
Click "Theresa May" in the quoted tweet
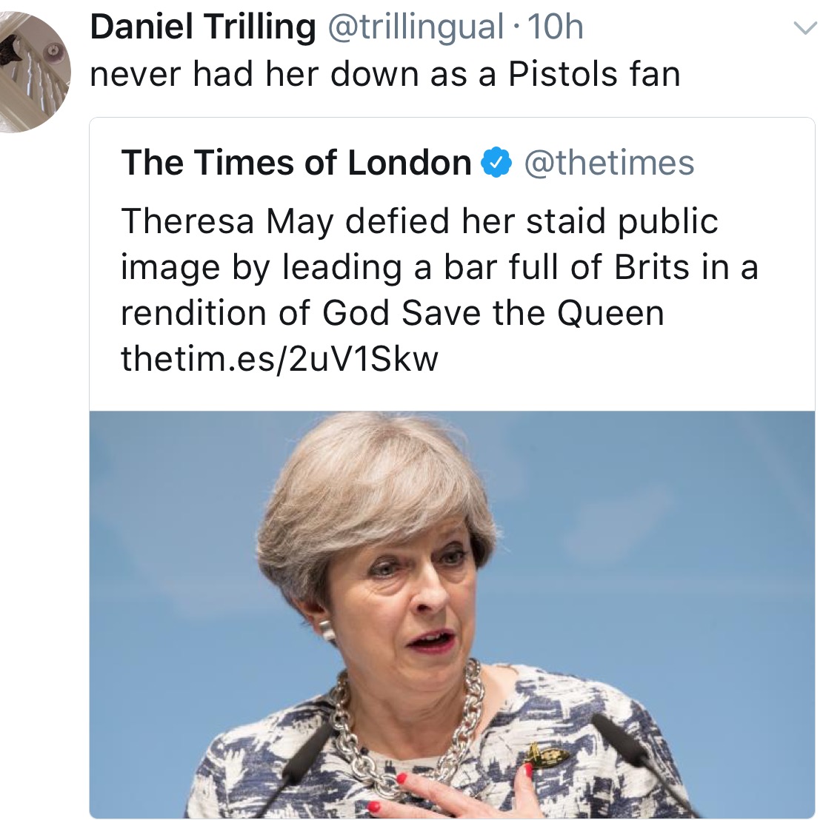[x=227, y=221]
